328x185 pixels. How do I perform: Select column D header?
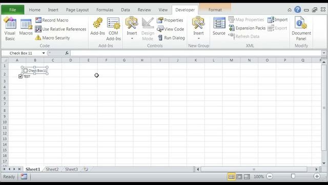(71, 60)
